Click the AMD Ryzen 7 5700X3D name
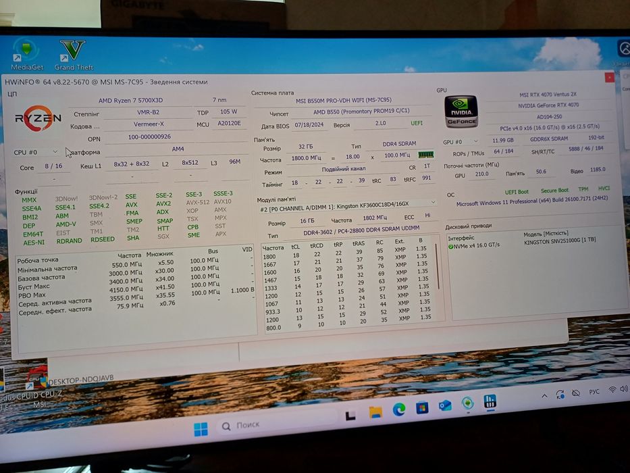 (x=130, y=100)
